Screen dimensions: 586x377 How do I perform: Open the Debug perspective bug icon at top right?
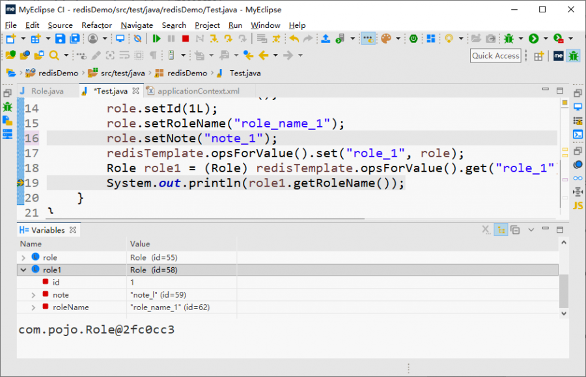[x=573, y=56]
